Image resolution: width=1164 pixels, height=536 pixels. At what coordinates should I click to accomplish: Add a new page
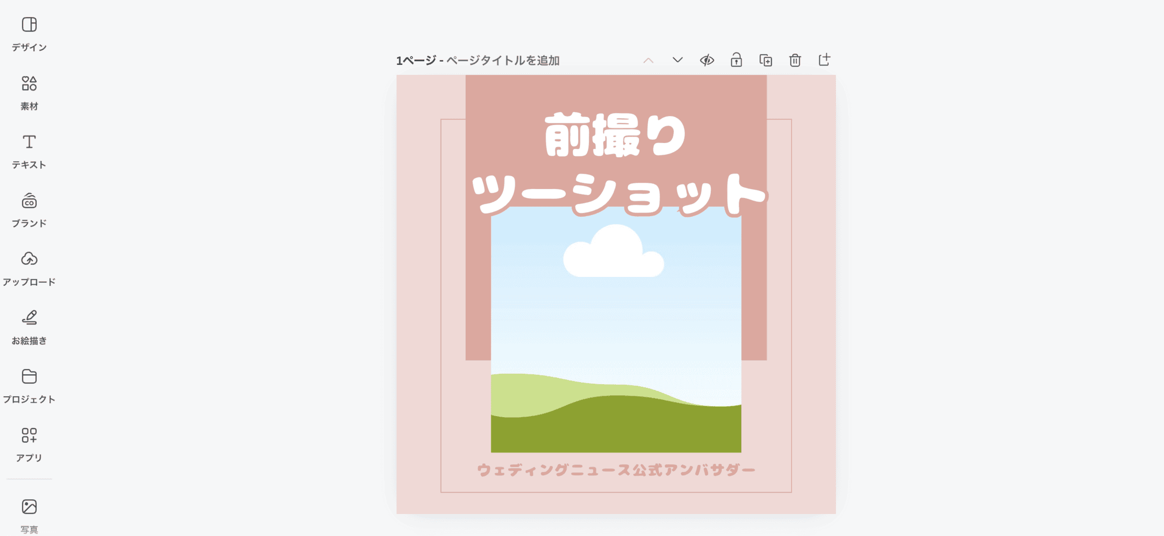(824, 60)
